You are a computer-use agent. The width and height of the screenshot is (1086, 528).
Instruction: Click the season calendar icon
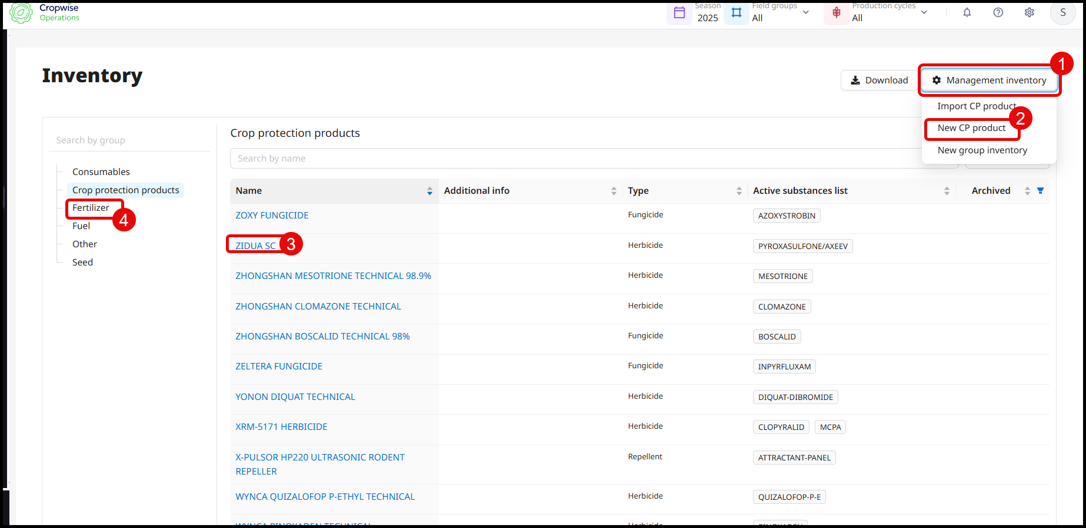679,12
